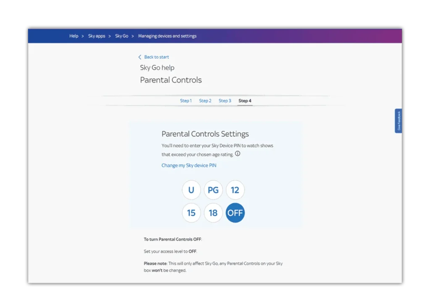Select the 15 age rating
The image size is (430, 307).
[x=191, y=213]
